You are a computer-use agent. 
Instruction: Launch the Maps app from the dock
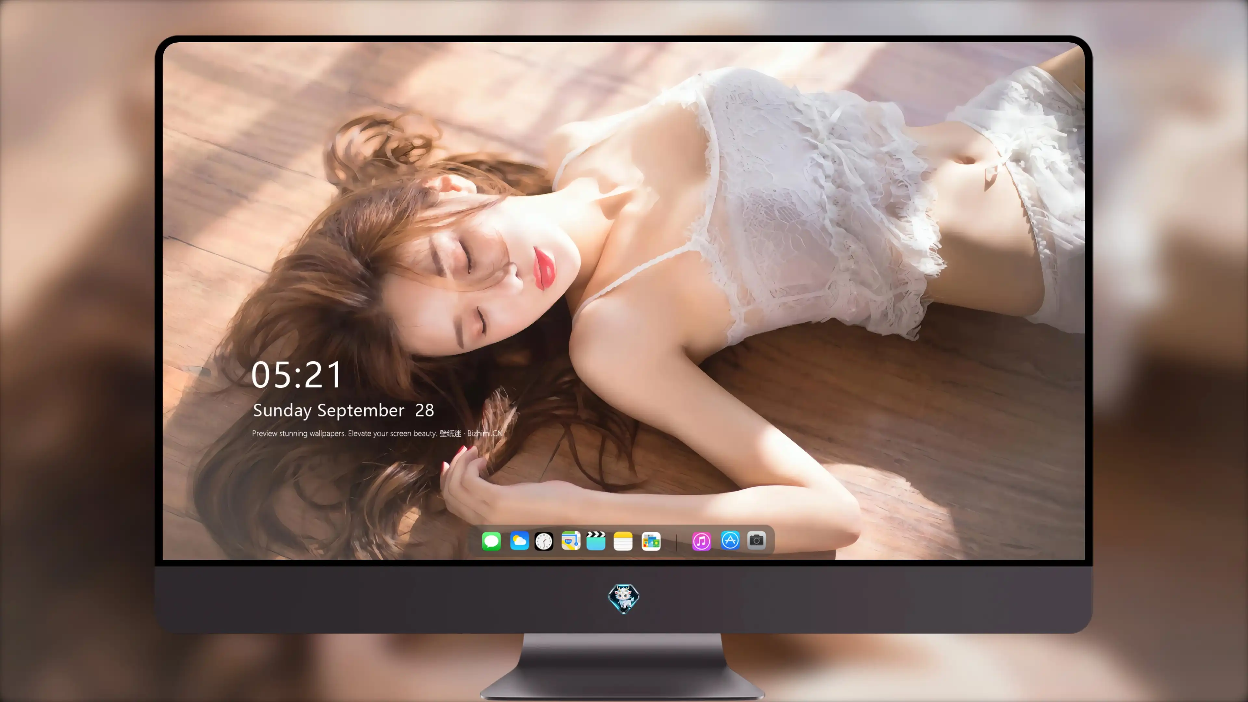571,541
